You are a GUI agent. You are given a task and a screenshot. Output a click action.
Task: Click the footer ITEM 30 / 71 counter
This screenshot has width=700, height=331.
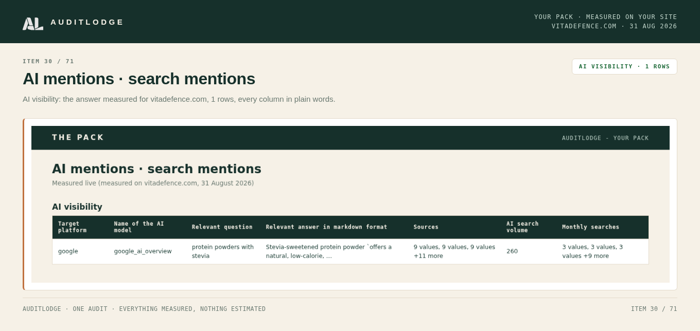tap(654, 309)
